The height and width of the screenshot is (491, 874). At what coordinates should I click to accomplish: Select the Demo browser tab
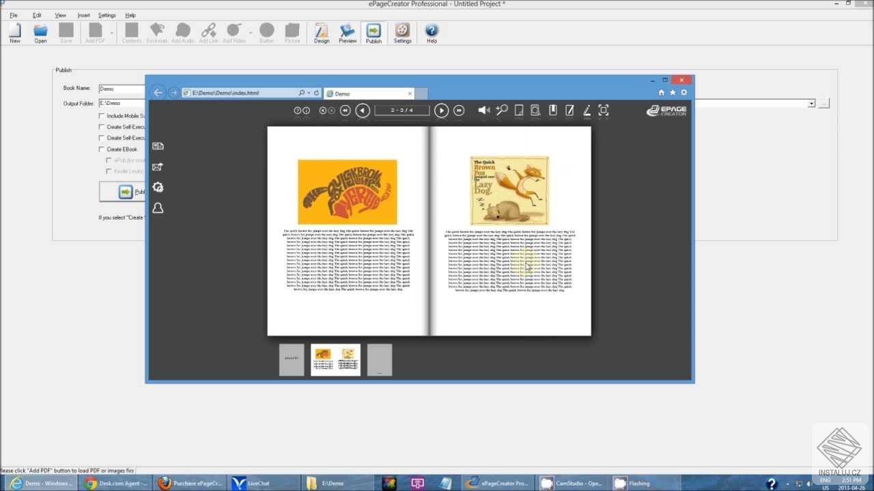(x=369, y=93)
